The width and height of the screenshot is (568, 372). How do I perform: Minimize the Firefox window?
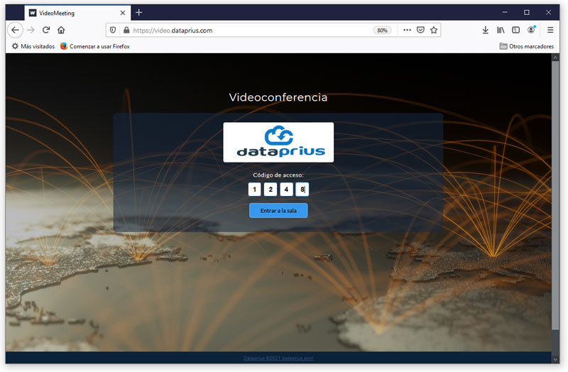pyautogui.click(x=505, y=13)
